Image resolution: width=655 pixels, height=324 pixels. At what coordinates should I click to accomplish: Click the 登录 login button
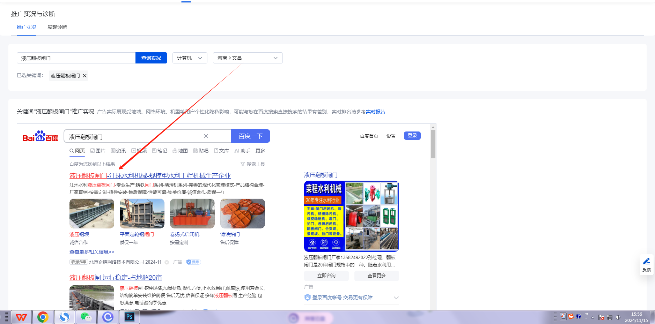412,136
